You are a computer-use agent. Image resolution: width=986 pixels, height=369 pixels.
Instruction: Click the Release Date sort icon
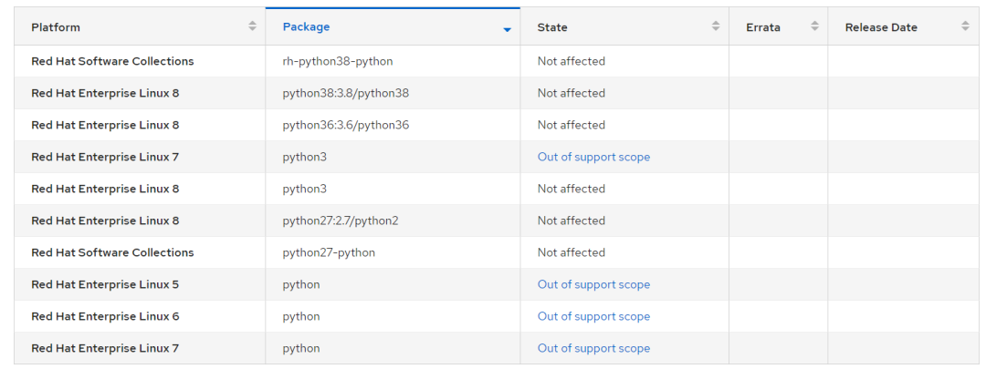[x=965, y=26]
